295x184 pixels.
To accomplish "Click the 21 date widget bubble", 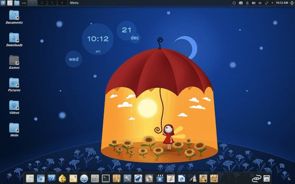I will tap(126, 30).
